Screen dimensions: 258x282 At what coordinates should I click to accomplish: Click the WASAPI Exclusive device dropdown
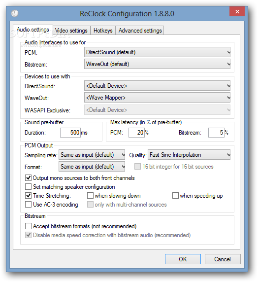tap(157, 110)
